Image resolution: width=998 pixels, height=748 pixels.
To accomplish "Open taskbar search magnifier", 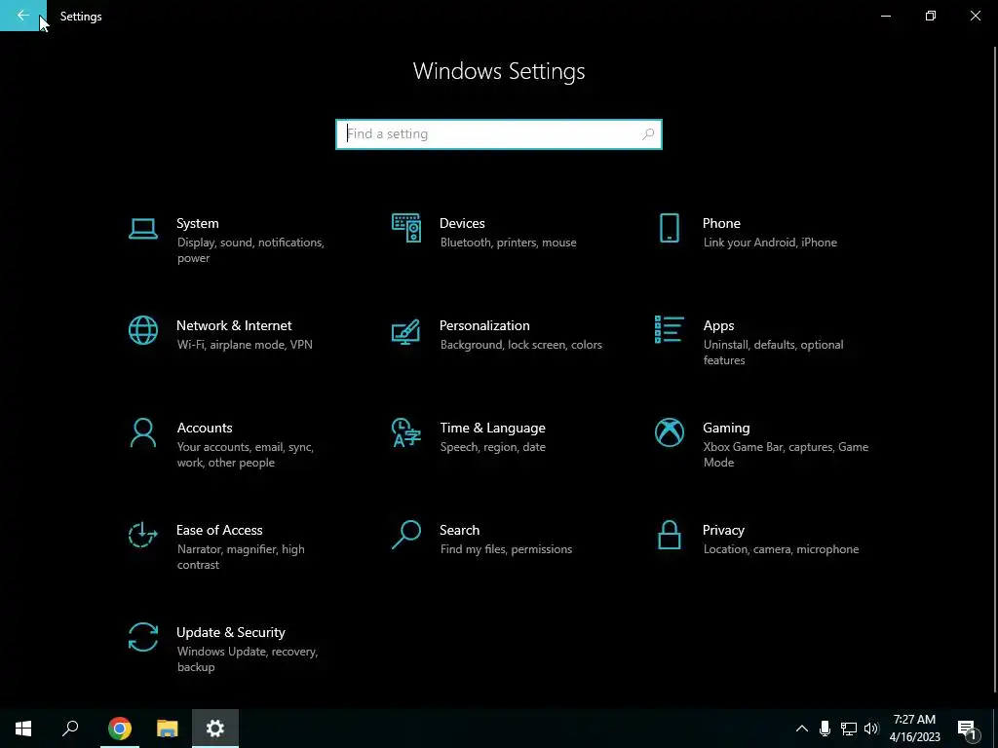I will click(70, 729).
